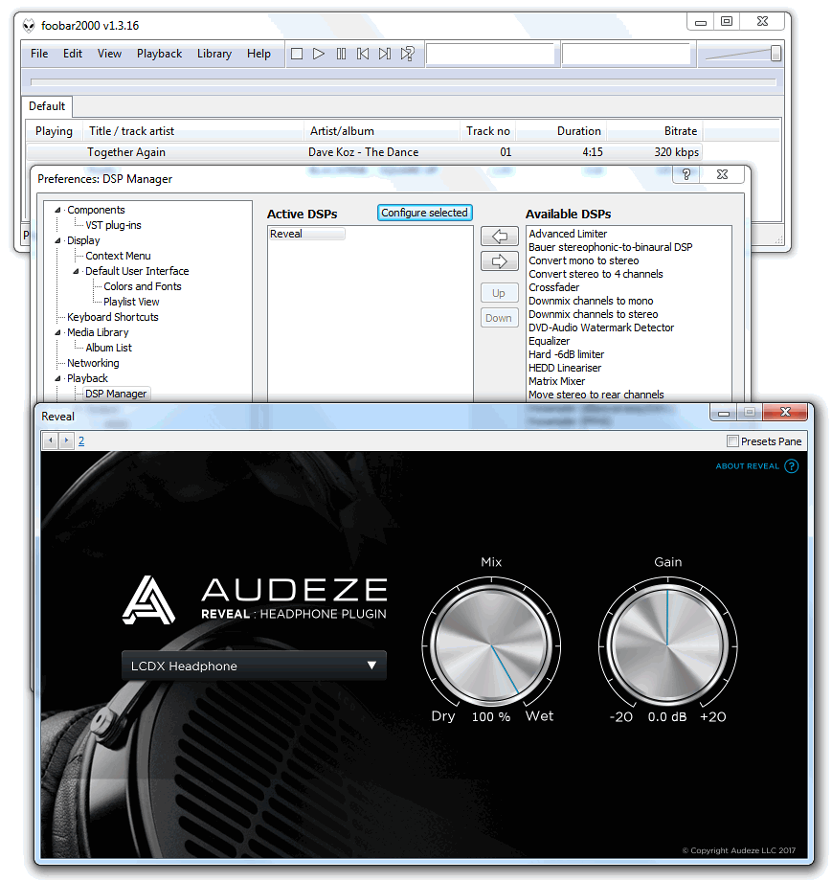Viewport: 832px width, 881px height.
Task: Close the Preferences DSP Manager dialog
Action: (x=723, y=174)
